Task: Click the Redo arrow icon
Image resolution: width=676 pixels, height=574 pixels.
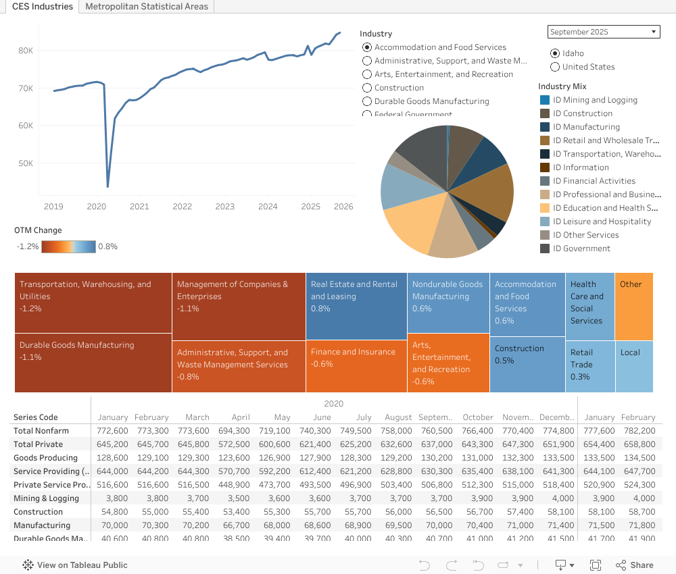Action: [x=452, y=565]
